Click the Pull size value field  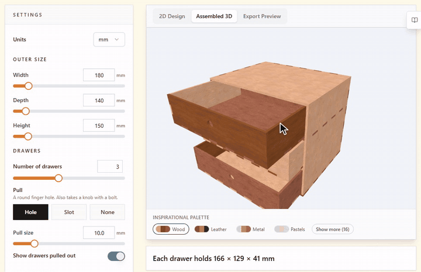click(99, 233)
